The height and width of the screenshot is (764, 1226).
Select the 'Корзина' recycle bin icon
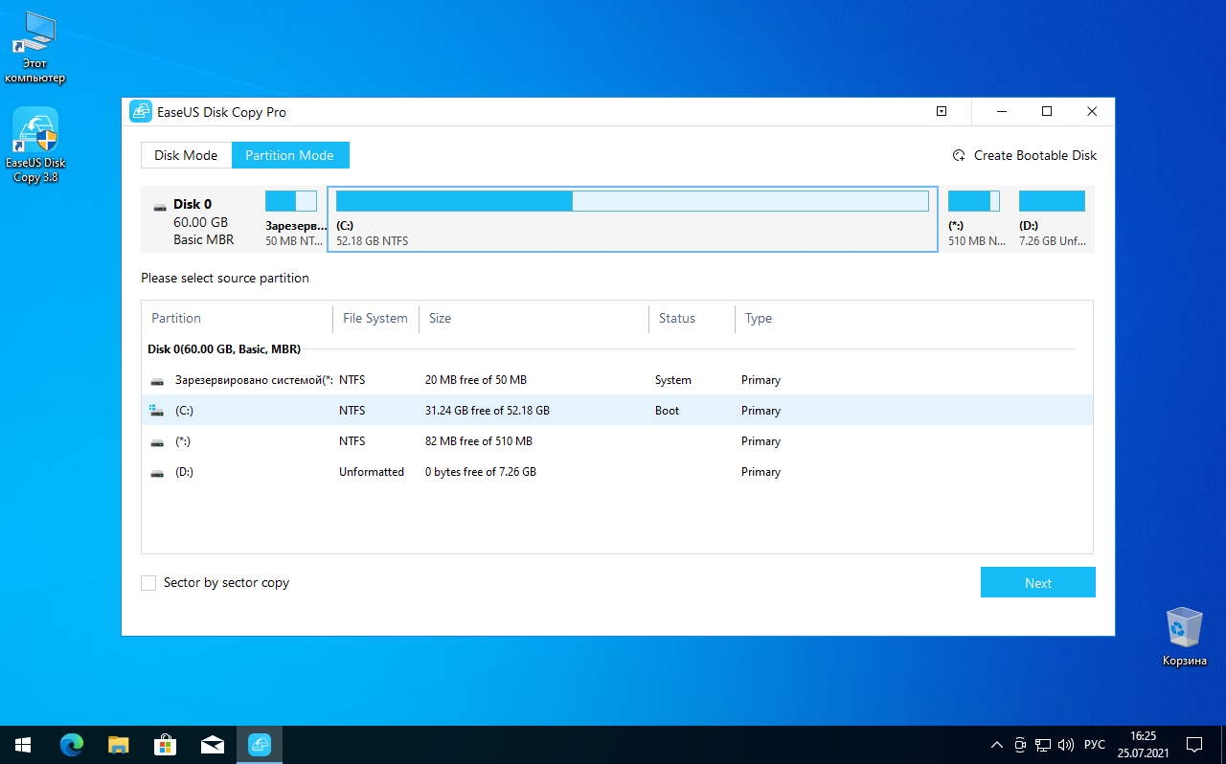[1185, 637]
